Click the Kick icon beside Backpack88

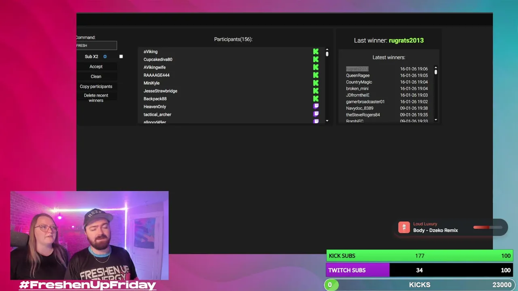[316, 99]
